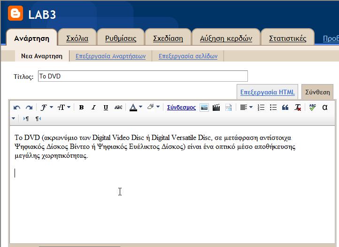Apply text background highlight color
This screenshot has height=247, width=339.
[x=150, y=107]
